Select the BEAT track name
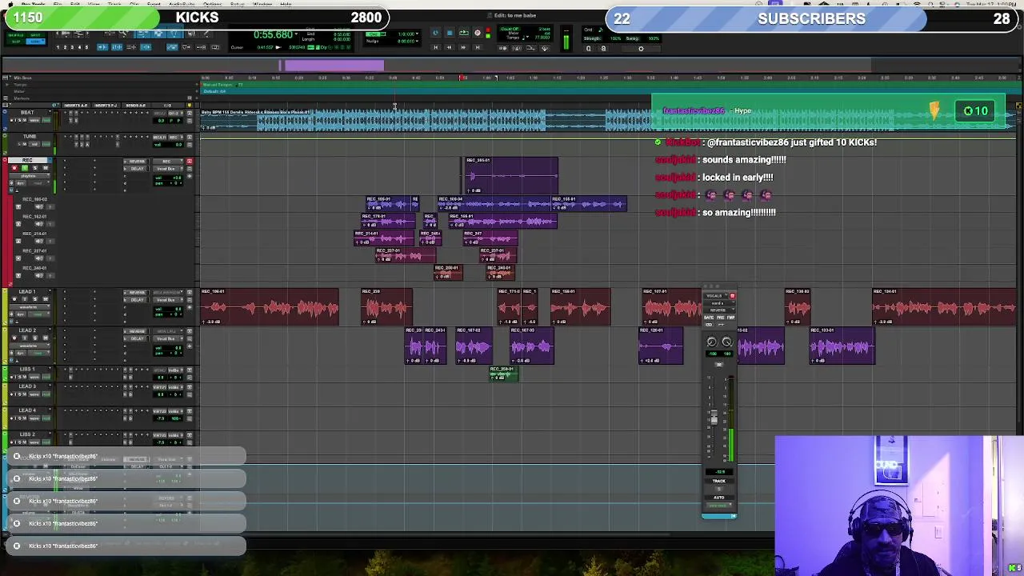This screenshot has width=1024, height=576. [27, 113]
